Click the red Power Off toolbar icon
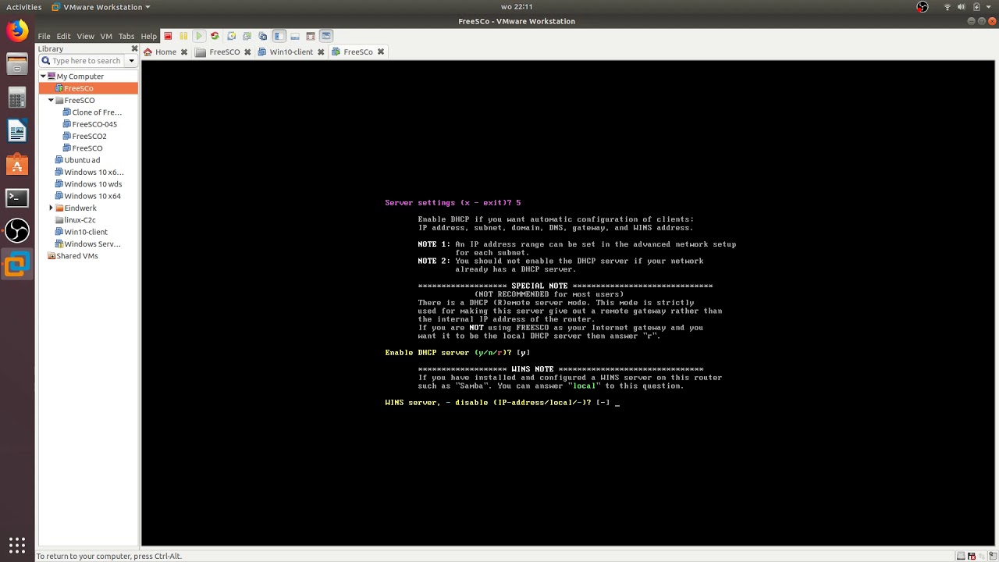Screen dimensions: 999x562 (x=168, y=36)
